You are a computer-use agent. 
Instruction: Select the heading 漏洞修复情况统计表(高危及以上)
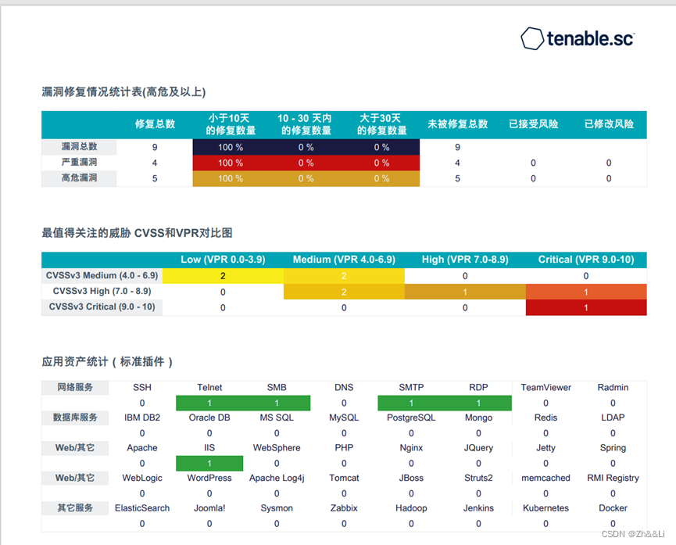[123, 92]
